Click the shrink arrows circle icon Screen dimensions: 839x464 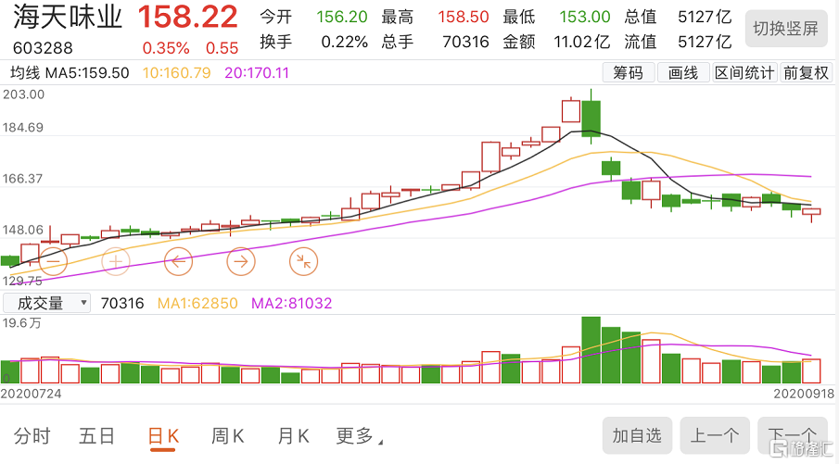303,261
